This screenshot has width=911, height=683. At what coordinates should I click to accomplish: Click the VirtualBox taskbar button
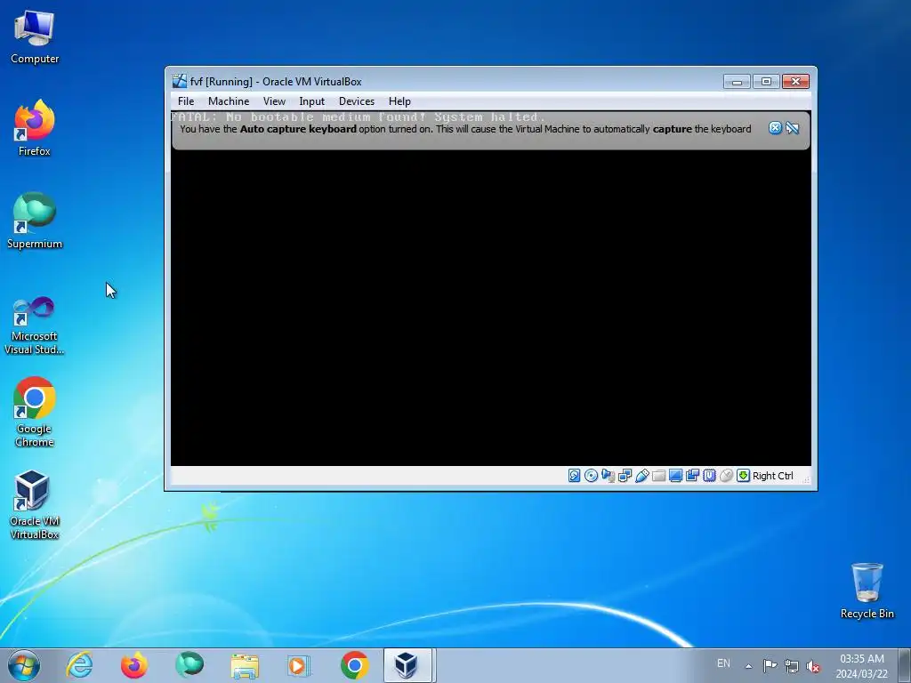[407, 665]
